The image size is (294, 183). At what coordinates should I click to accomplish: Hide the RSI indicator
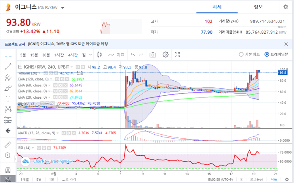39,148
